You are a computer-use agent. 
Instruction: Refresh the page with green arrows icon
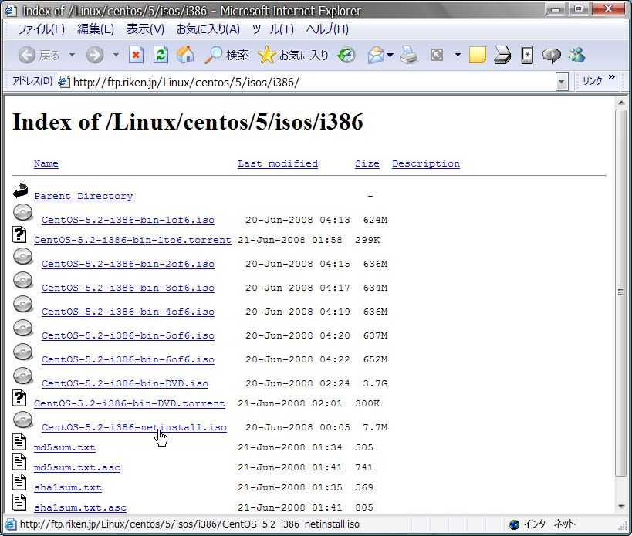point(161,55)
